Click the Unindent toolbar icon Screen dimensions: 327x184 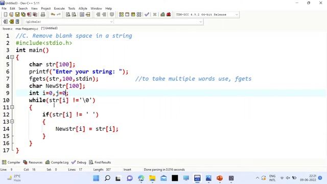[104, 14]
